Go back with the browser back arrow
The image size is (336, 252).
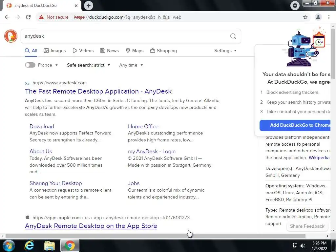[x=7, y=17]
